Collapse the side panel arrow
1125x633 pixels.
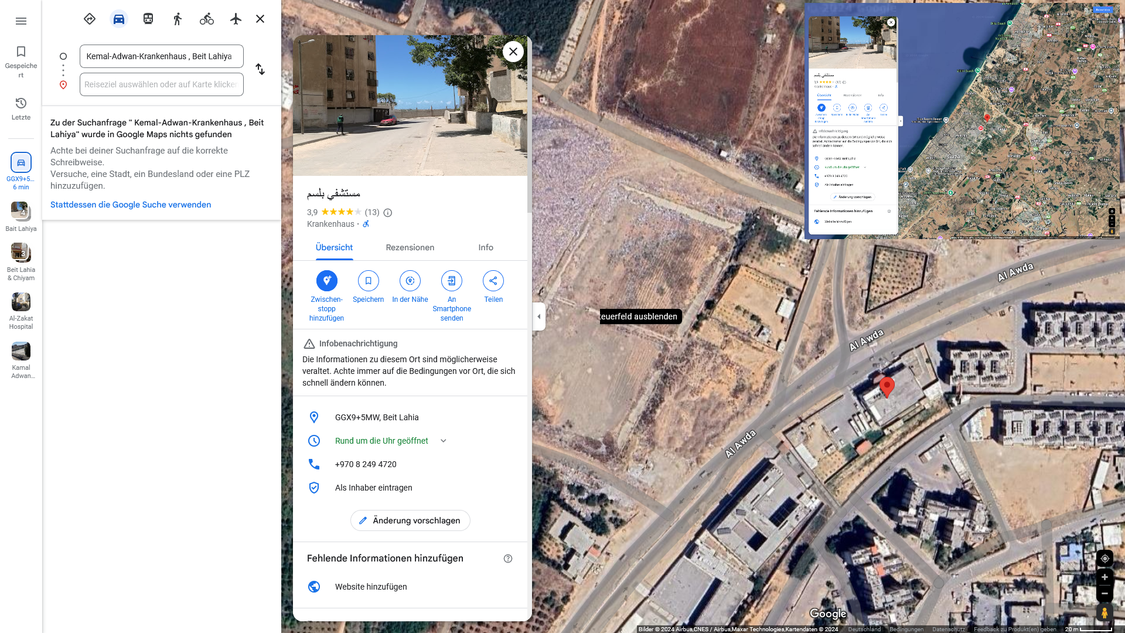click(539, 316)
